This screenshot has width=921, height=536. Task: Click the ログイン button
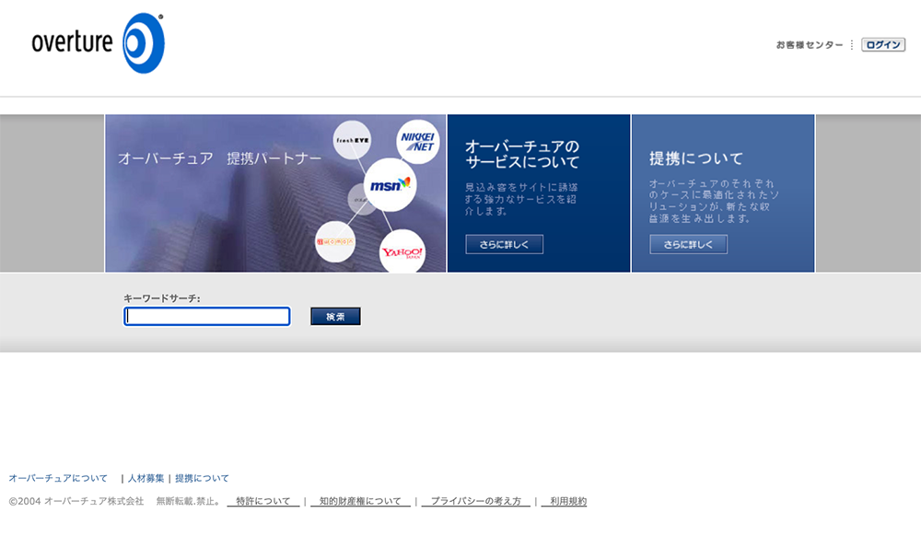883,44
